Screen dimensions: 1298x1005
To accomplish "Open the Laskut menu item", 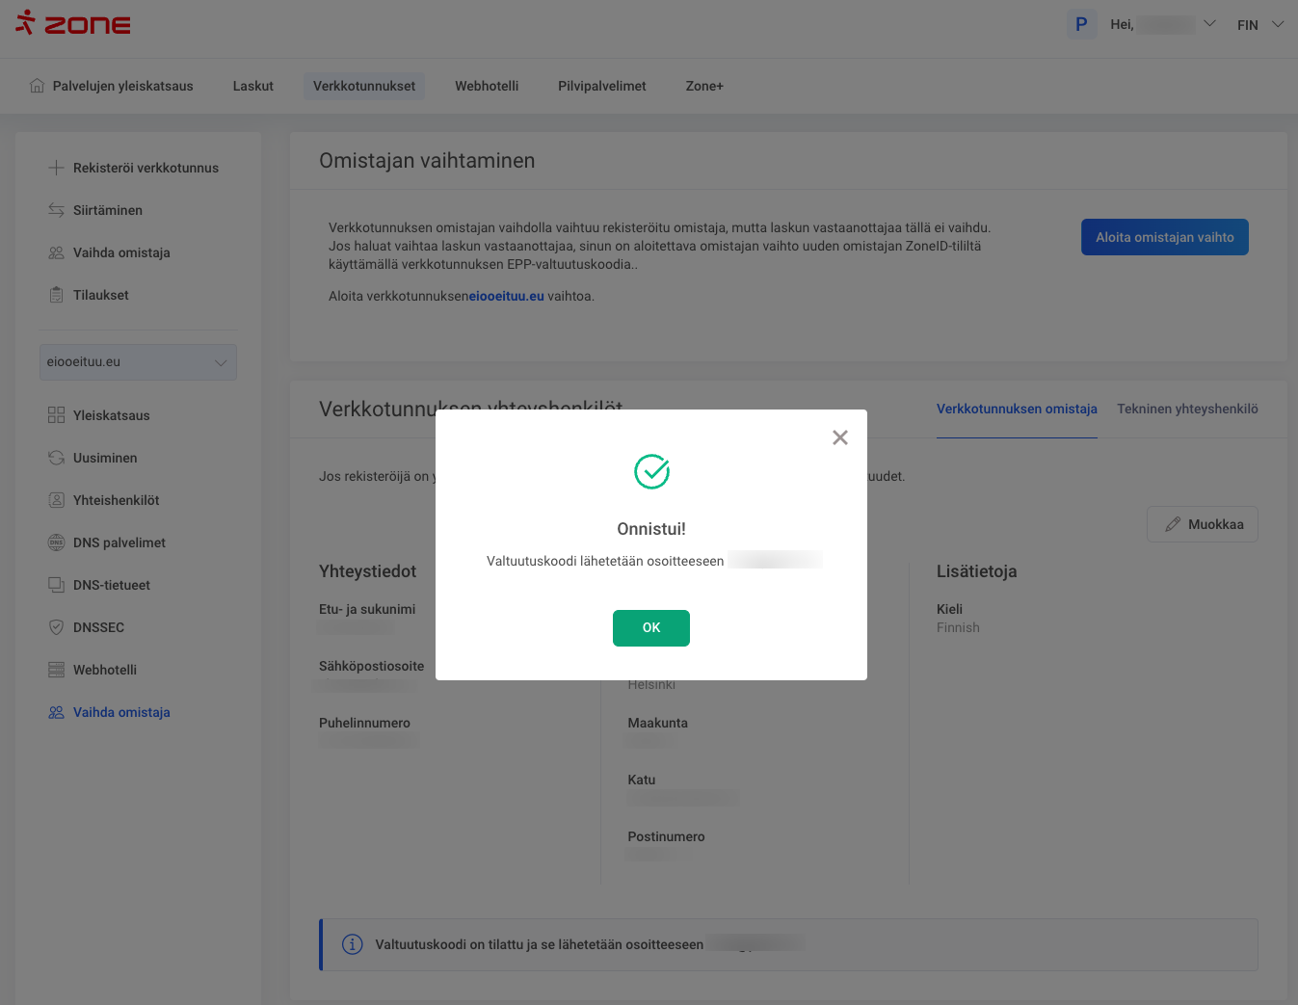I will pos(252,86).
